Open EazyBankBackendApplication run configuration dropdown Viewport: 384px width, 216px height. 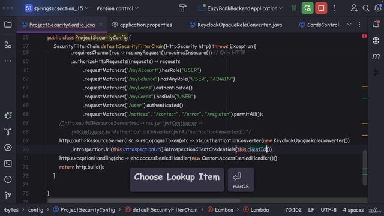pos(240,8)
